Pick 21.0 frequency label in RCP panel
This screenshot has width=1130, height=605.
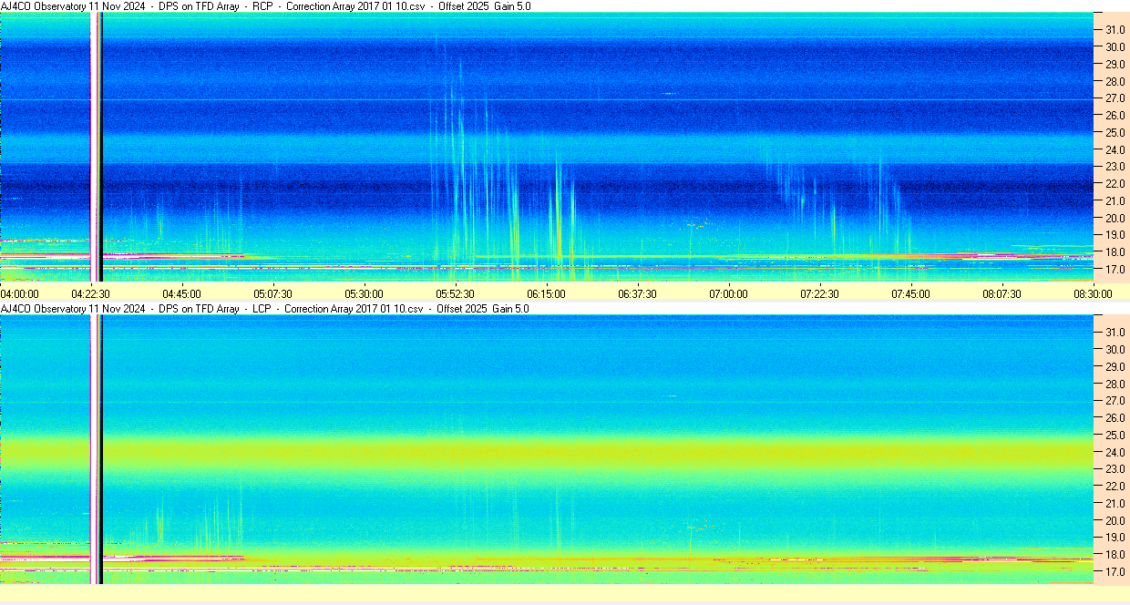1115,201
